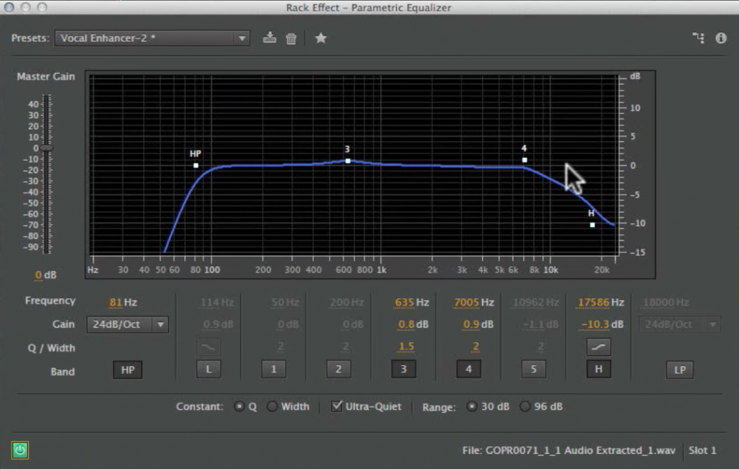Mark preset as favorite with star icon
739x469 pixels.
pos(320,38)
